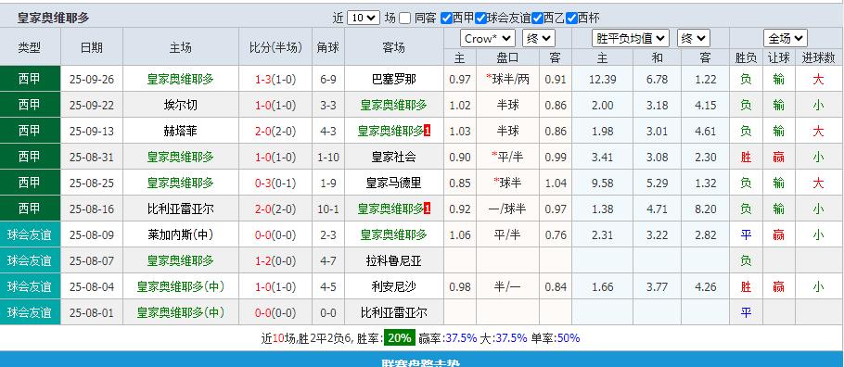Image resolution: width=844 pixels, height=367 pixels.
Task: Click corner count 1-10
Action: [328, 158]
